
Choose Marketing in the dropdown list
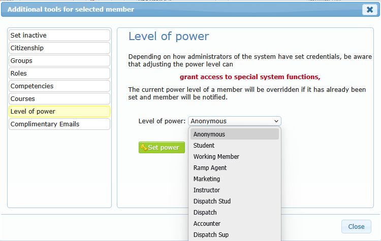[x=234, y=179]
